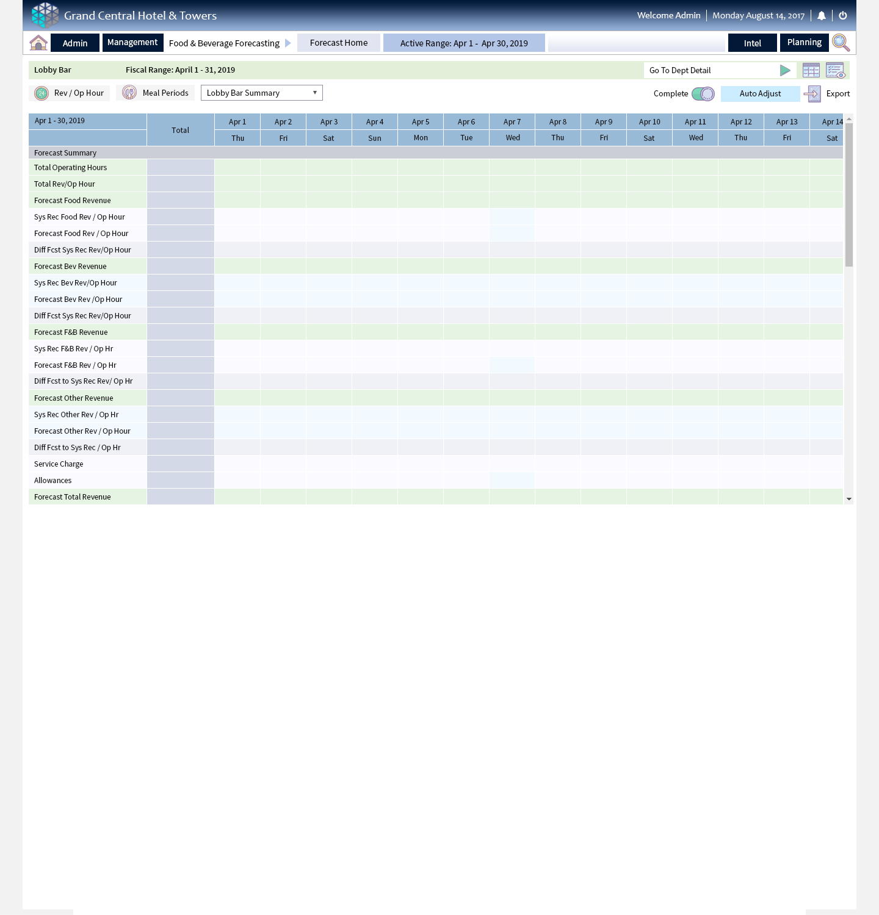The width and height of the screenshot is (879, 915).
Task: Click the Home icon near Admin
Action: coord(38,43)
